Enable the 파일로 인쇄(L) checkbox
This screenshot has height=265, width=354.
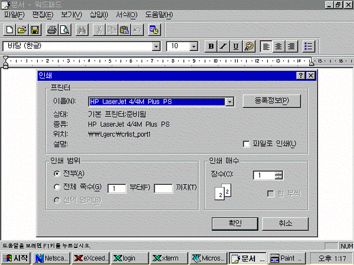(x=246, y=144)
